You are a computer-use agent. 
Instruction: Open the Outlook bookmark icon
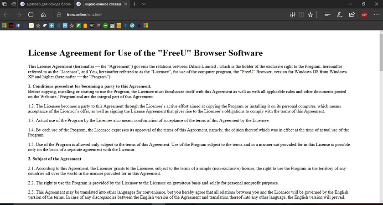coord(58,26)
